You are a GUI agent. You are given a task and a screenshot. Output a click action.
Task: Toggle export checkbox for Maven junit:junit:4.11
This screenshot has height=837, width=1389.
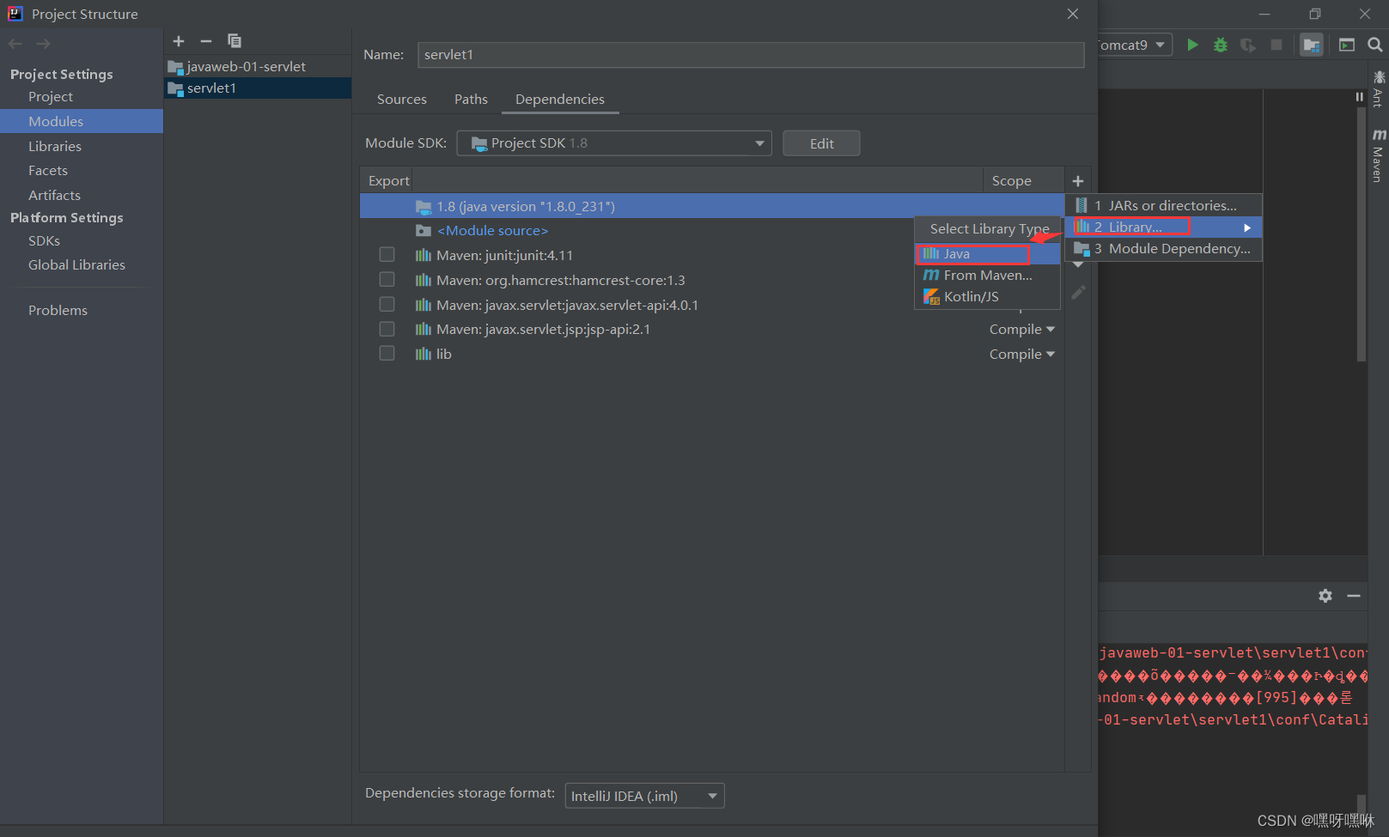pos(387,255)
